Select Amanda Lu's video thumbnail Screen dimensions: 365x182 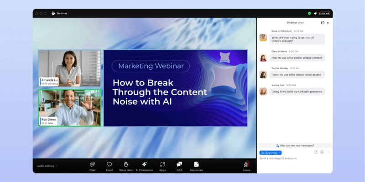(x=69, y=68)
